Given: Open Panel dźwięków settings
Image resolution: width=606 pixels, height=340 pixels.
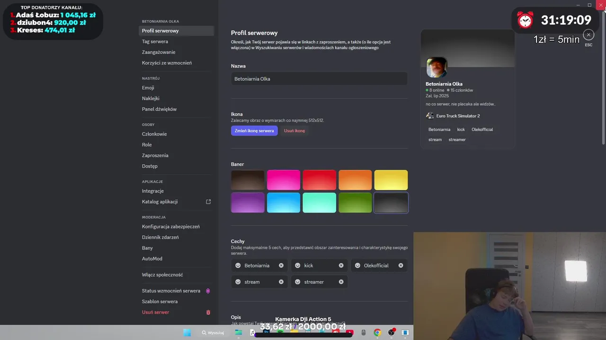Looking at the screenshot, I should pyautogui.click(x=177, y=109).
